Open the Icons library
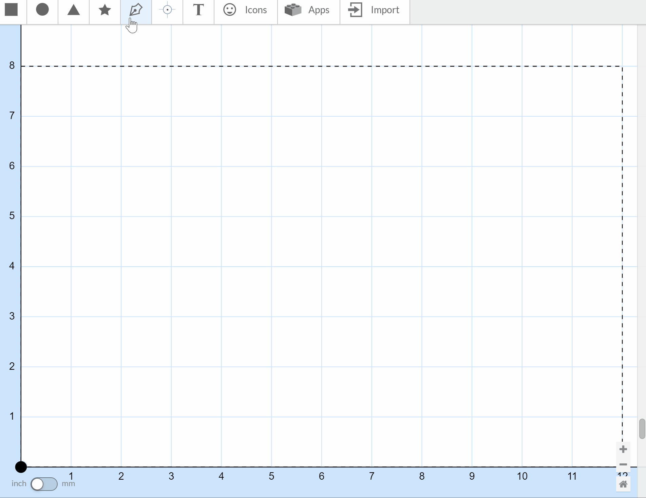This screenshot has height=498, width=646. [x=245, y=10]
